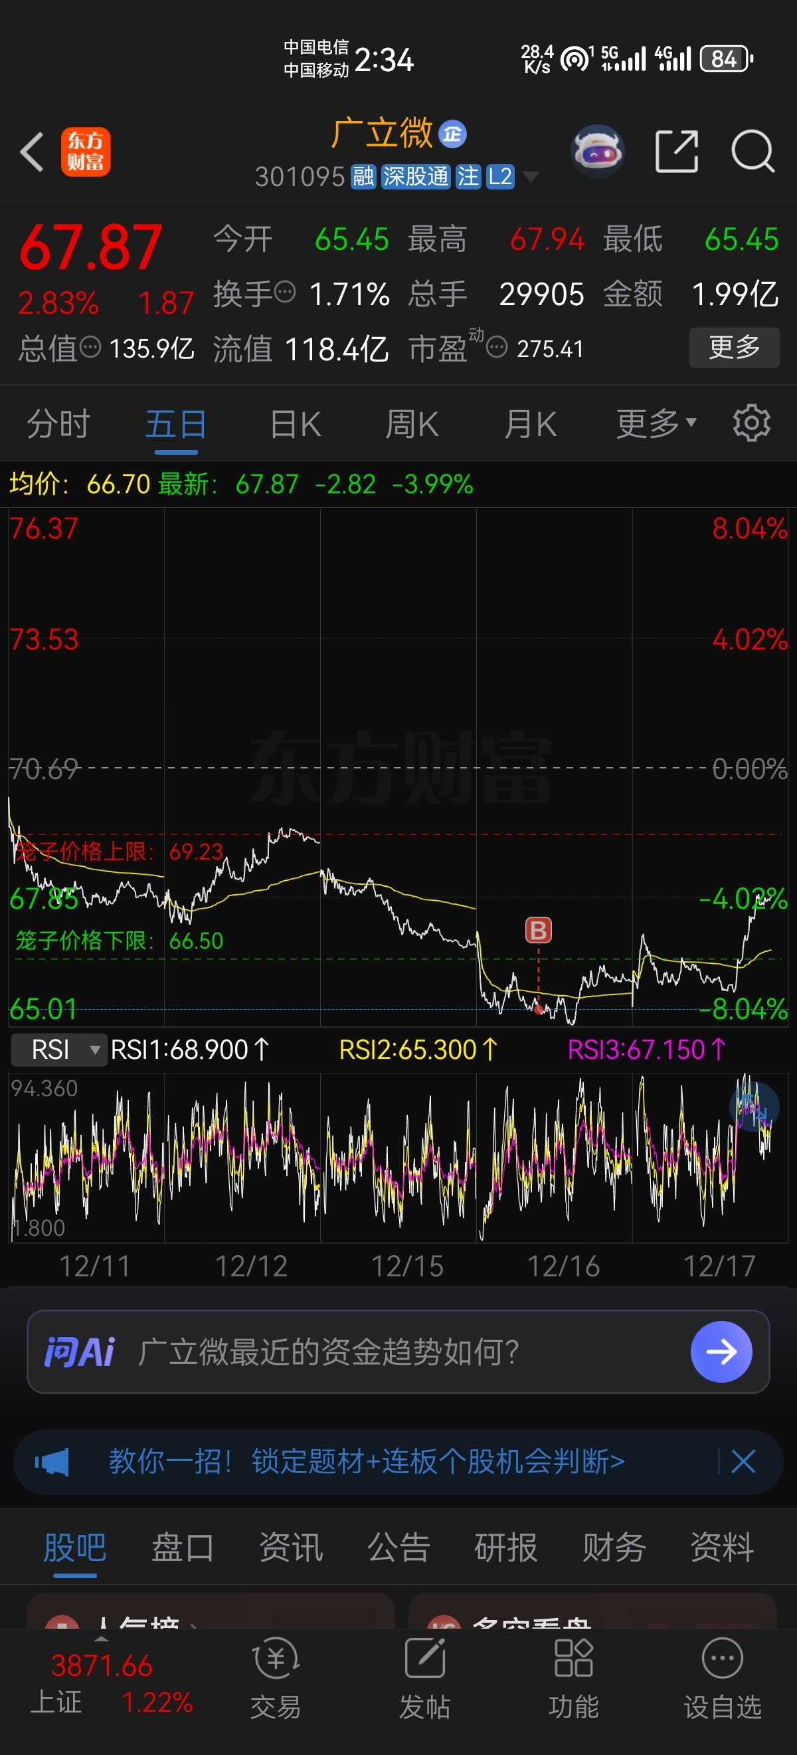Open the RSI indicator dropdown
This screenshot has height=1755, width=797.
click(x=59, y=1050)
